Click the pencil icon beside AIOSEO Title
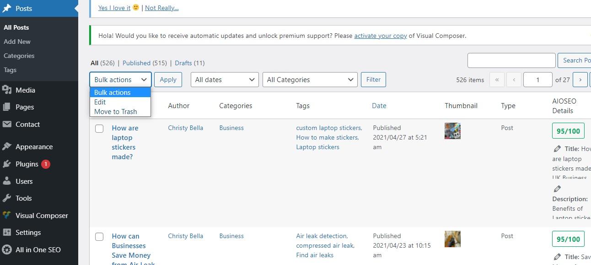 [x=557, y=149]
